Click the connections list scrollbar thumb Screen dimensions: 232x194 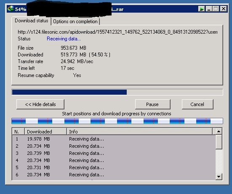(x=219, y=142)
